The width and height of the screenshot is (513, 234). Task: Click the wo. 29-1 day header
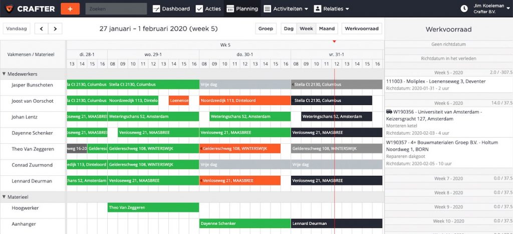tap(153, 55)
